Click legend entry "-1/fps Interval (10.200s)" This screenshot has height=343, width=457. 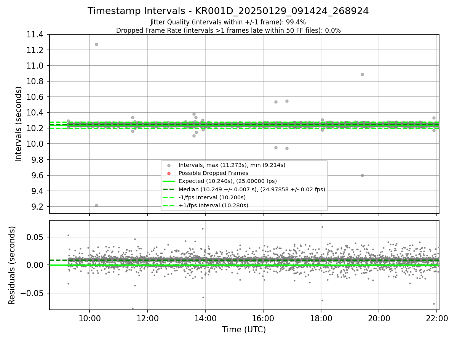point(212,197)
